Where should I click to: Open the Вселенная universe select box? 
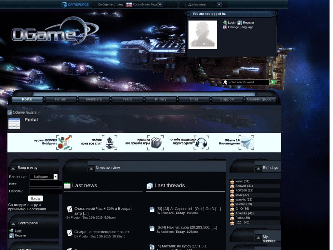click(x=44, y=177)
